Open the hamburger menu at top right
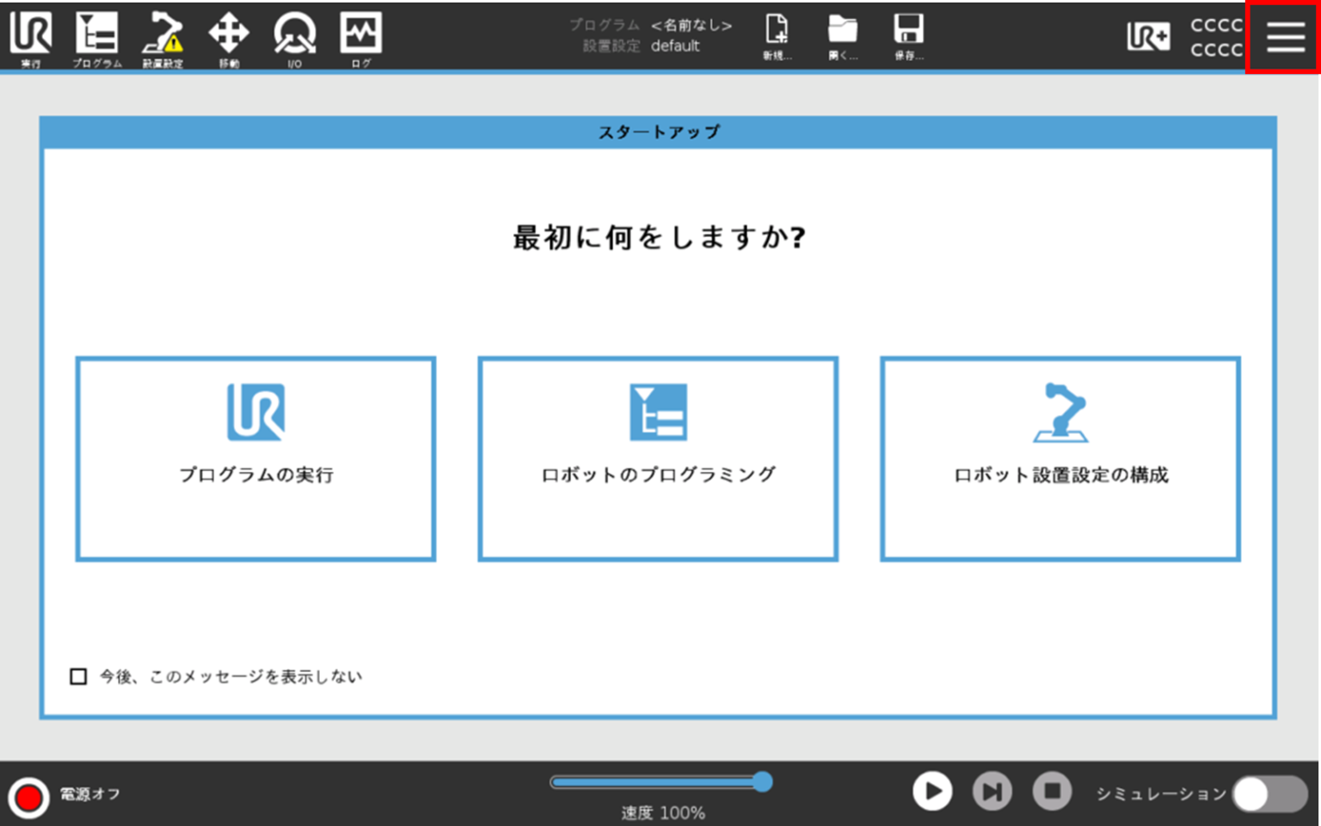Image resolution: width=1321 pixels, height=826 pixels. (1283, 38)
